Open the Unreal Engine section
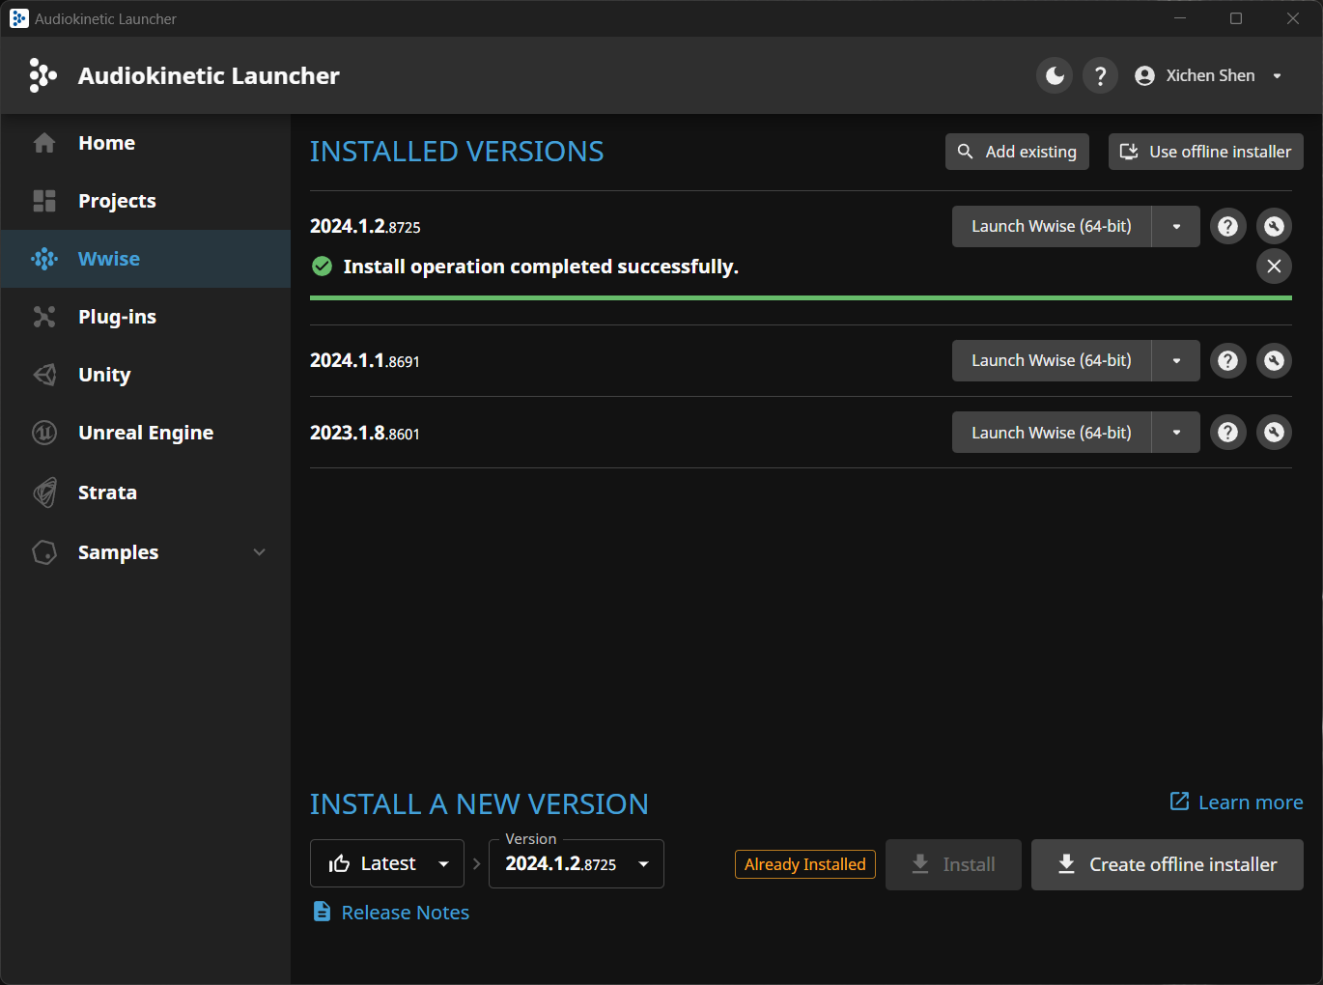The image size is (1323, 985). pos(145,433)
